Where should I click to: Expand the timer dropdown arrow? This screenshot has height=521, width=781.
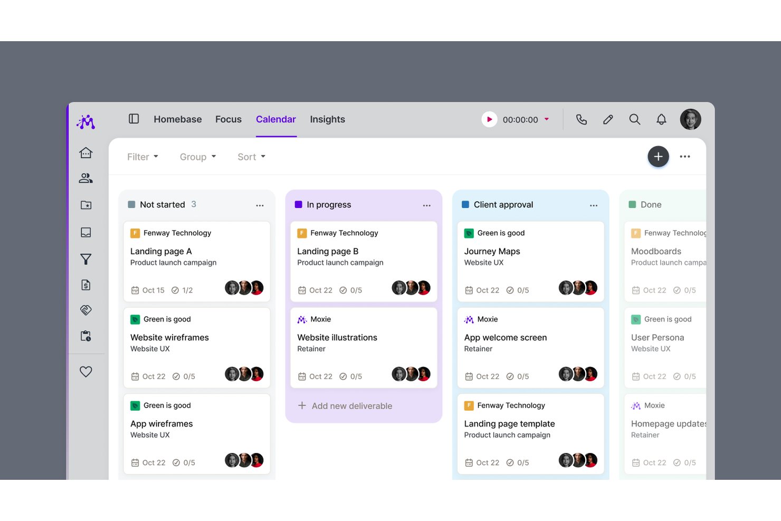pos(547,119)
